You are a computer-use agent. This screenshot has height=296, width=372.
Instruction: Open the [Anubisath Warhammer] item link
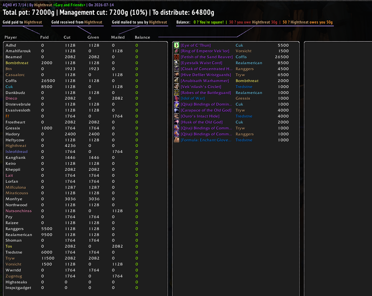(x=205, y=81)
